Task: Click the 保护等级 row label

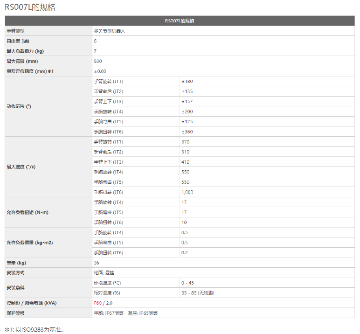Action: click(x=14, y=313)
